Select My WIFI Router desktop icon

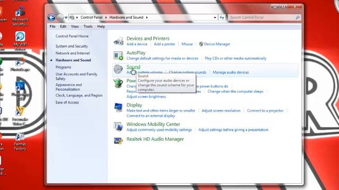pos(20,41)
